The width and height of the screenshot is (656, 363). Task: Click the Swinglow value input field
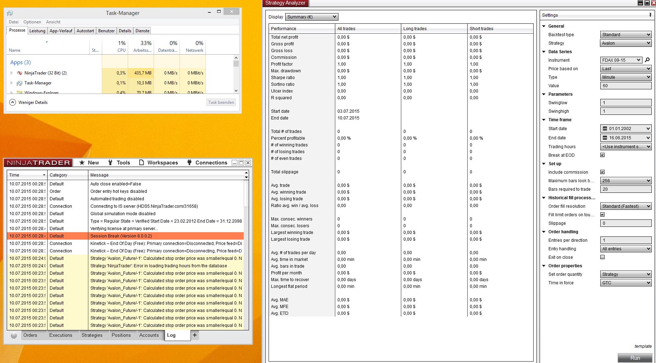(x=626, y=103)
